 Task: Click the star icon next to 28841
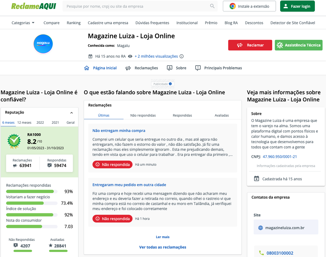[51, 246]
